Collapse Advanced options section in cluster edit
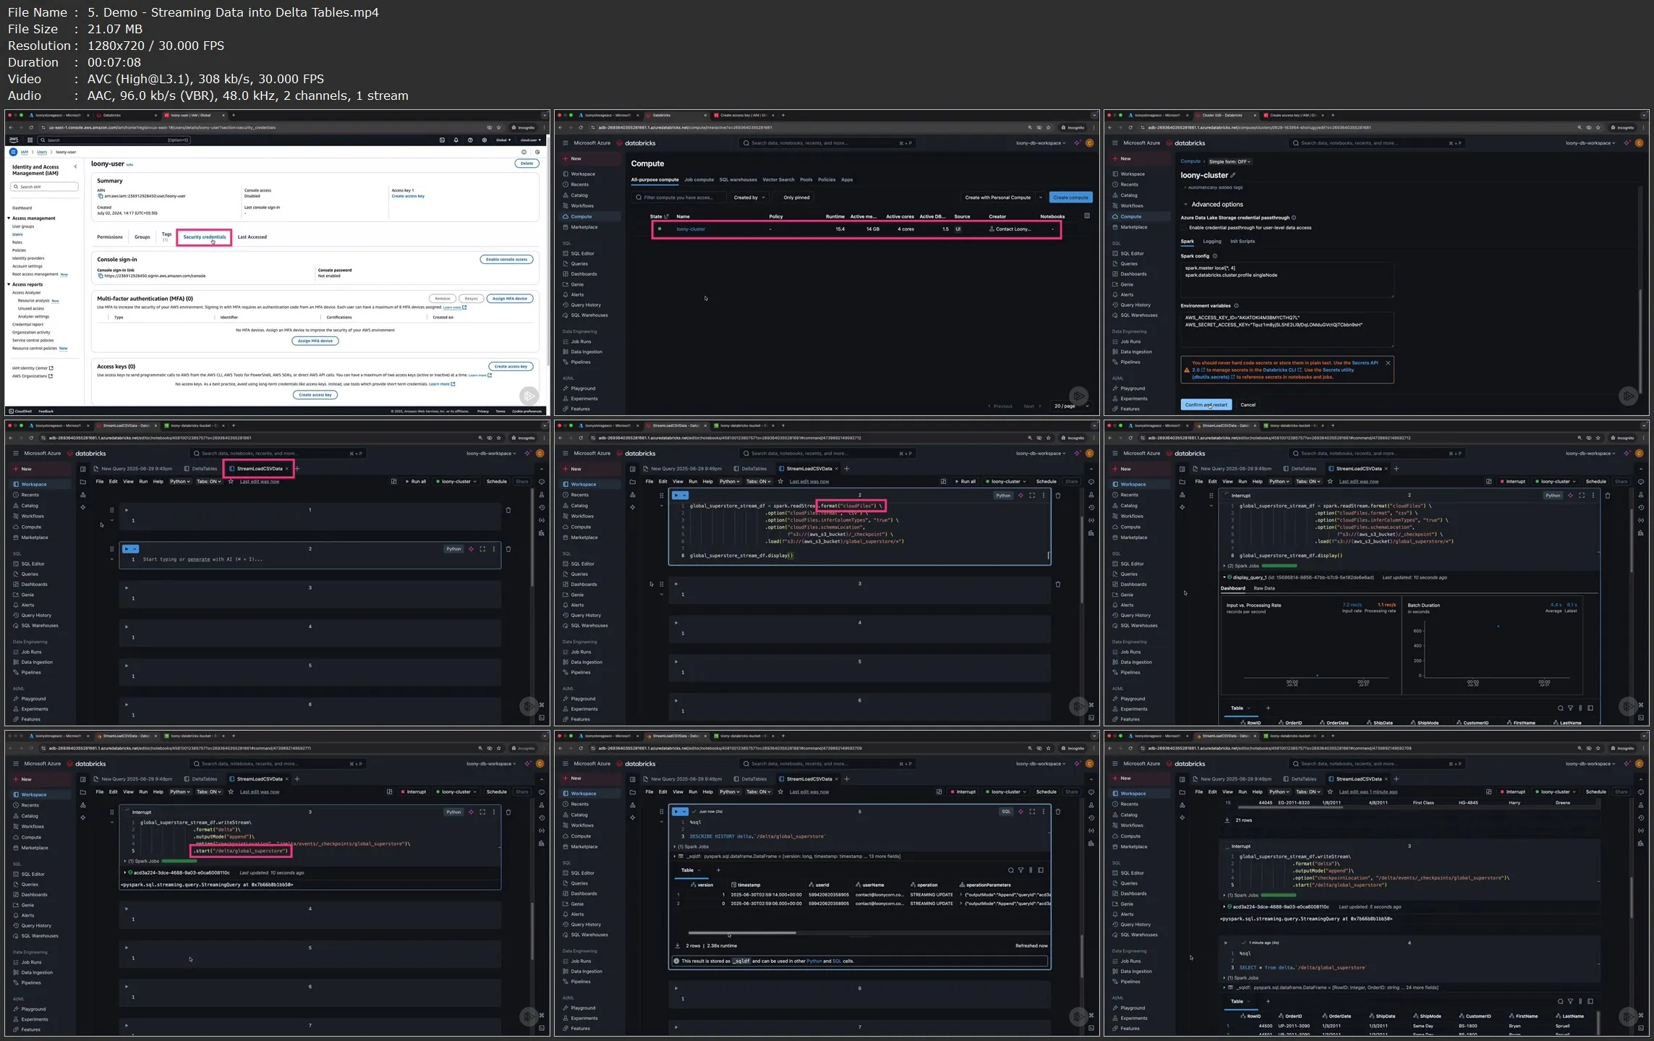The image size is (1654, 1041). (x=1185, y=205)
